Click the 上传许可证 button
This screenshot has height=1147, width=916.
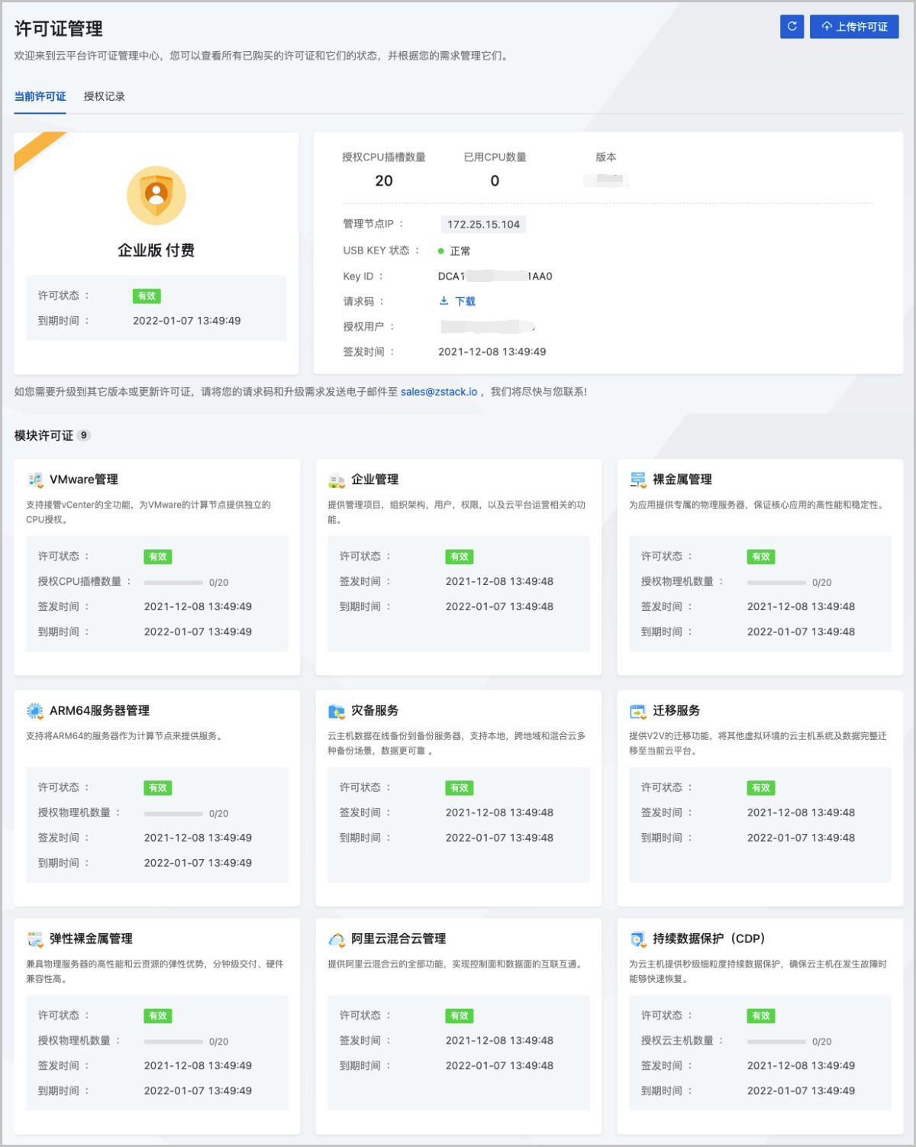(x=854, y=27)
